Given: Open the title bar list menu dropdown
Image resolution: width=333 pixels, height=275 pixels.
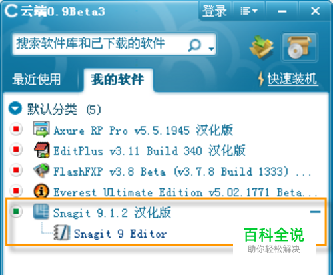Looking at the screenshot, I should point(249,11).
